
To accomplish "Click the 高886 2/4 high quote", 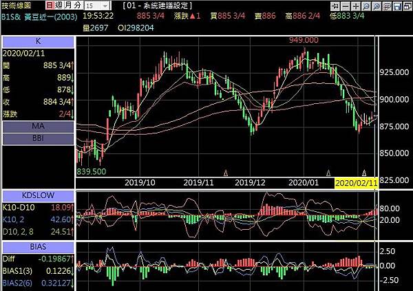I will click(x=302, y=16).
